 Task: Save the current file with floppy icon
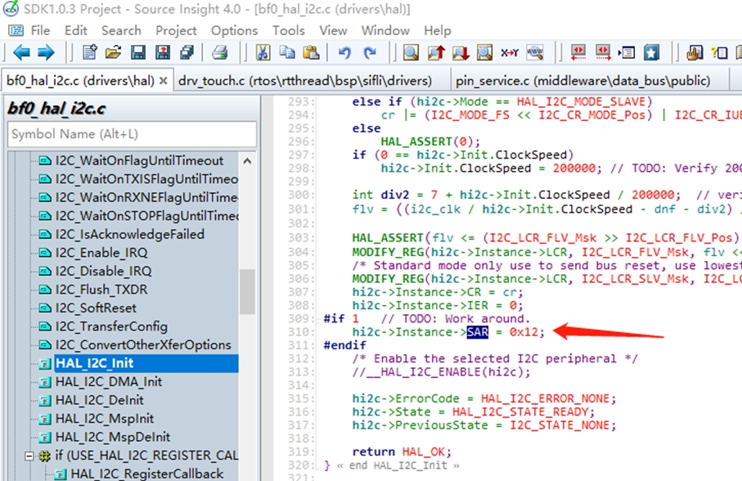(x=137, y=52)
